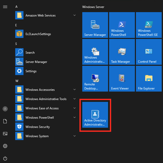Click the Windows Administrative Tools folder label
The width and height of the screenshot is (163, 163).
pyautogui.click(x=46, y=99)
